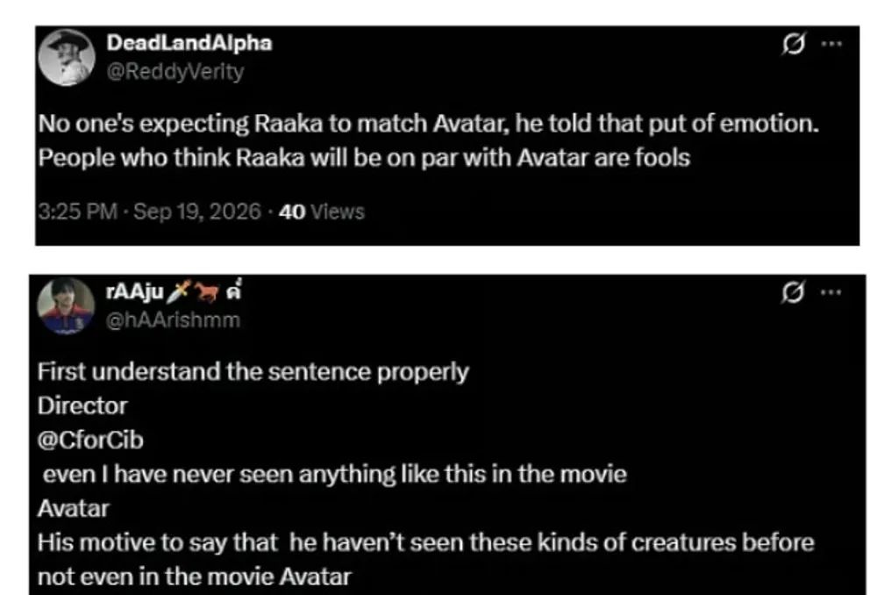Click the 'not even in the movie Avatar' line
This screenshot has width=891, height=595.
[x=195, y=577]
